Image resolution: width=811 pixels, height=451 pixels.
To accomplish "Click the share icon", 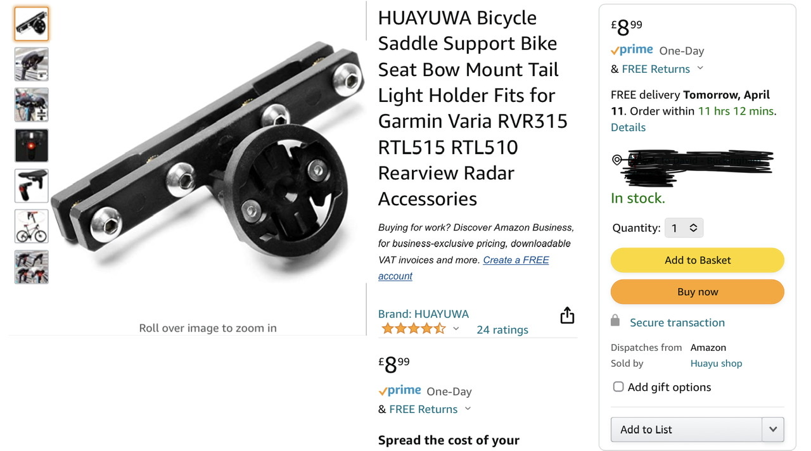I will click(x=567, y=315).
